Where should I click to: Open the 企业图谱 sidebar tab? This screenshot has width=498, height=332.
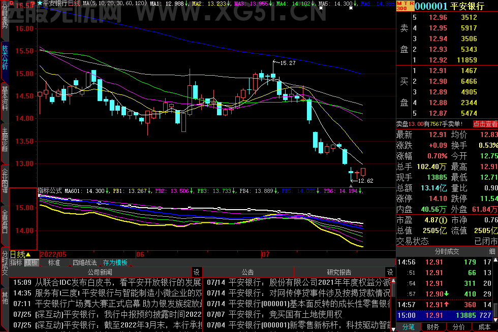click(x=5, y=180)
